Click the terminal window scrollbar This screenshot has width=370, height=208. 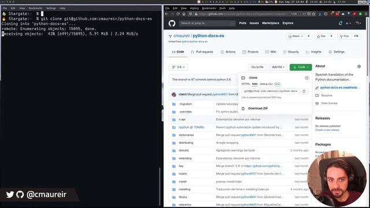160,186
